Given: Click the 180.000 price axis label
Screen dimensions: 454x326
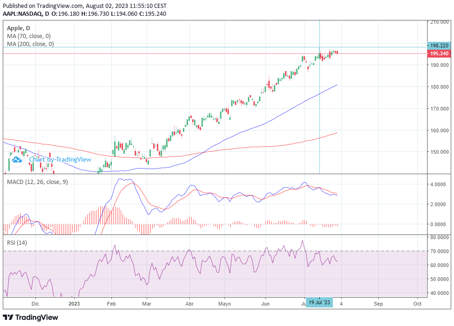Looking at the screenshot, I should click(440, 87).
